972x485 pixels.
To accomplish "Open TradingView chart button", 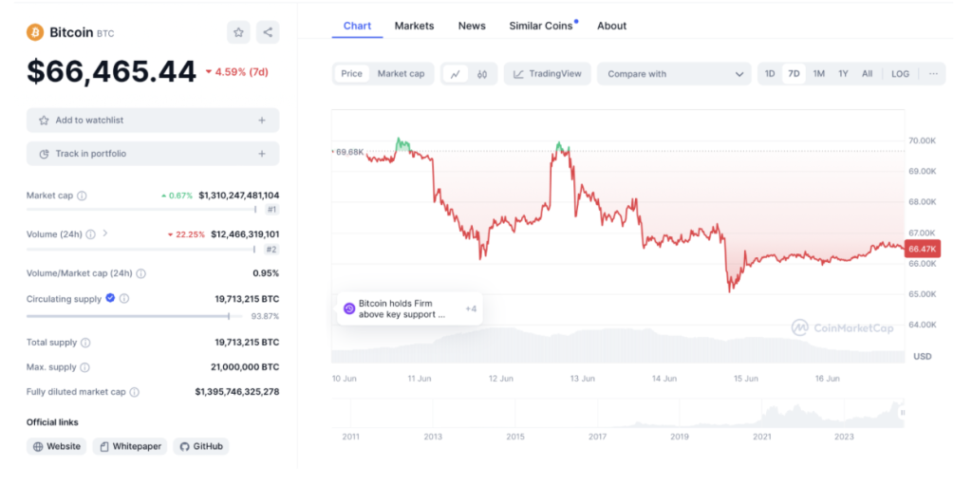I will pos(548,74).
